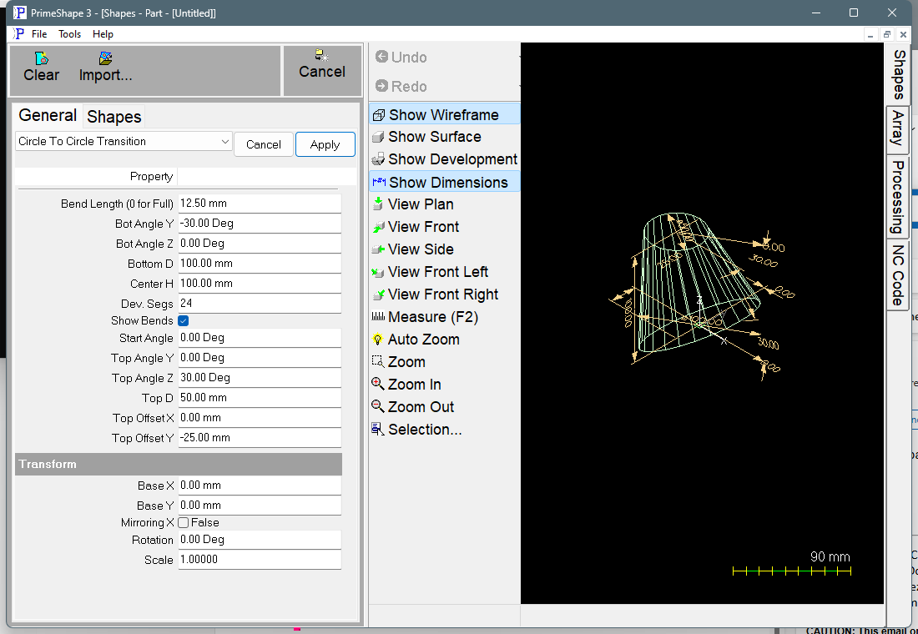Switch to View Plan icon

378,204
